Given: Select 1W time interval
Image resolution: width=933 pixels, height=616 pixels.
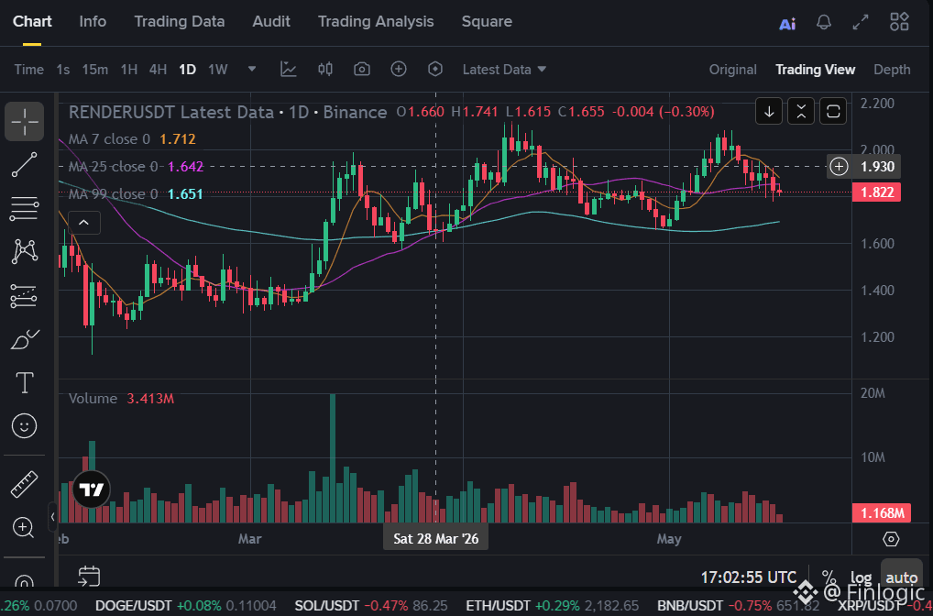Looking at the screenshot, I should 218,70.
